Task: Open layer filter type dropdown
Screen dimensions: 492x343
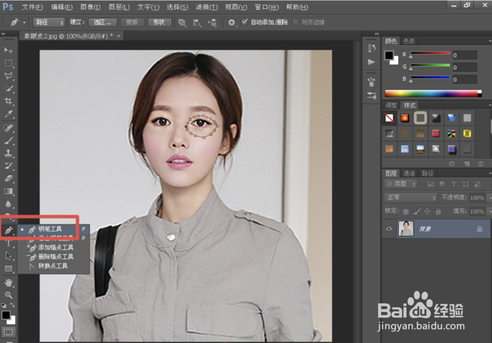Action: 401,184
